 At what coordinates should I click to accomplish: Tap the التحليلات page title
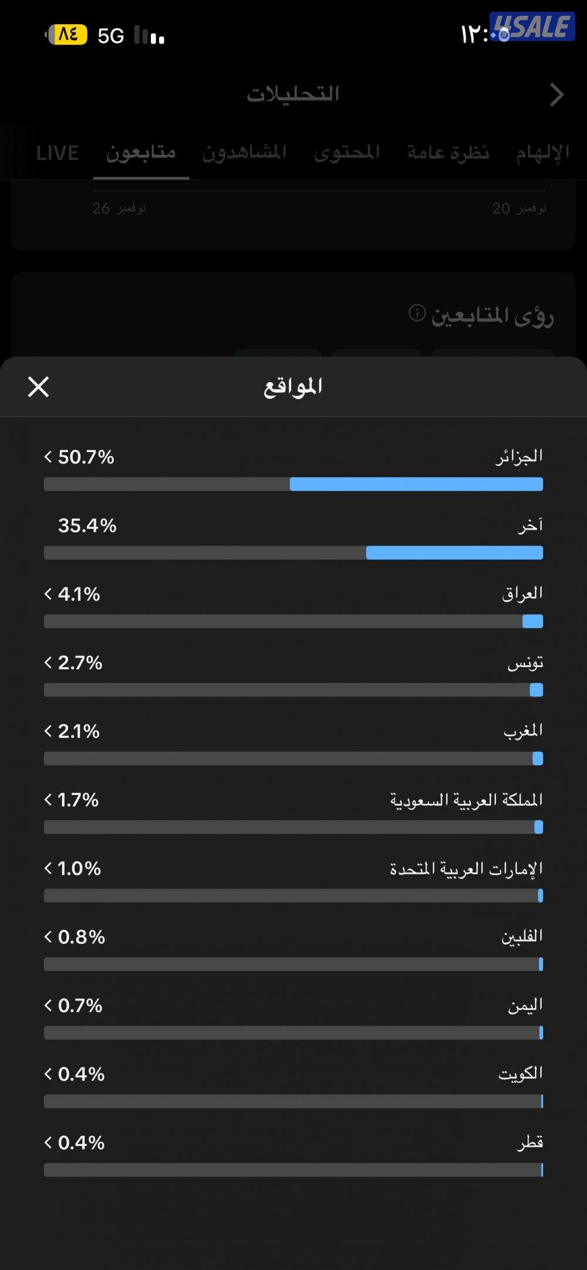[293, 94]
